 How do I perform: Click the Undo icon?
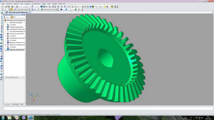[x=36, y=7]
